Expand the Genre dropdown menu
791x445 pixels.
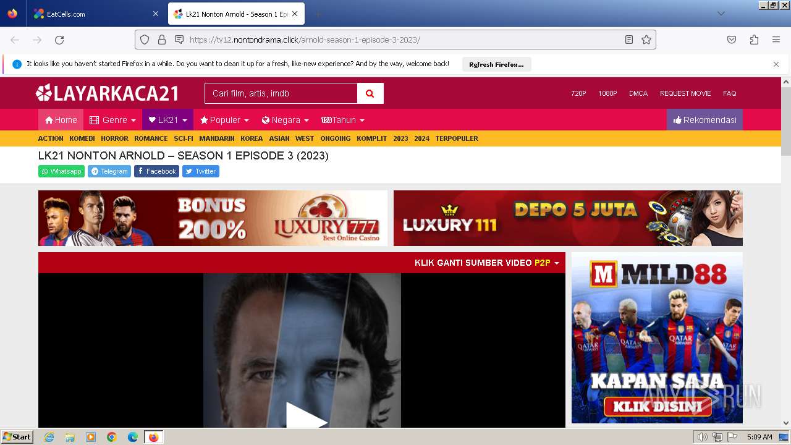[112, 120]
